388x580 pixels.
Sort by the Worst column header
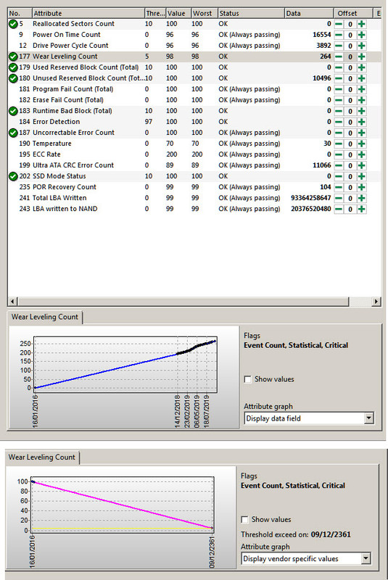coord(205,13)
